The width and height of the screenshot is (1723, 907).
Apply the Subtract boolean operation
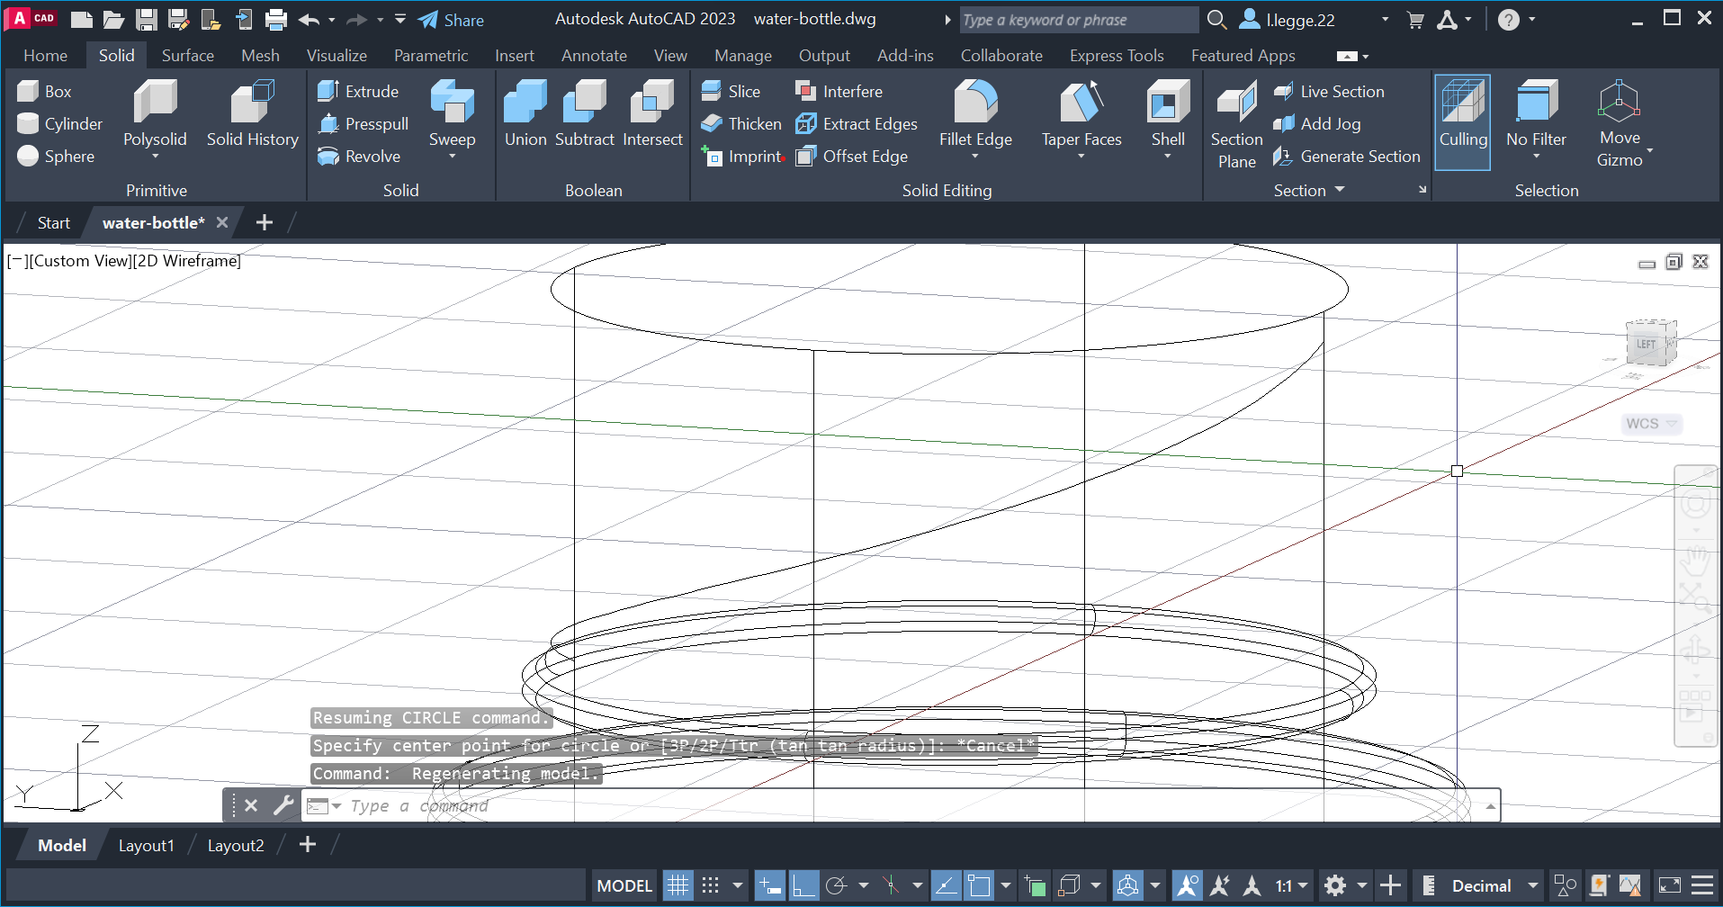[584, 114]
